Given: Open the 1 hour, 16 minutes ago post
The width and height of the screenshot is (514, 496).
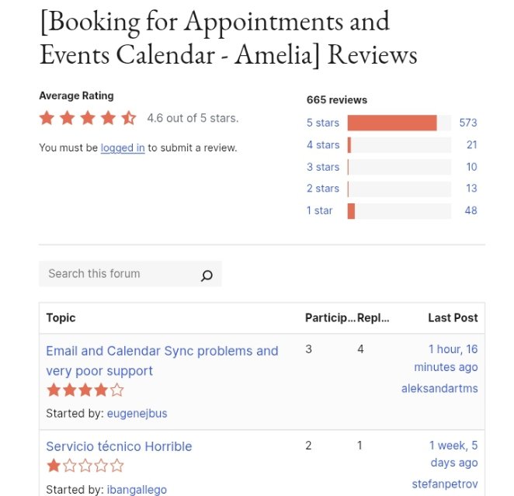Looking at the screenshot, I should pyautogui.click(x=446, y=358).
